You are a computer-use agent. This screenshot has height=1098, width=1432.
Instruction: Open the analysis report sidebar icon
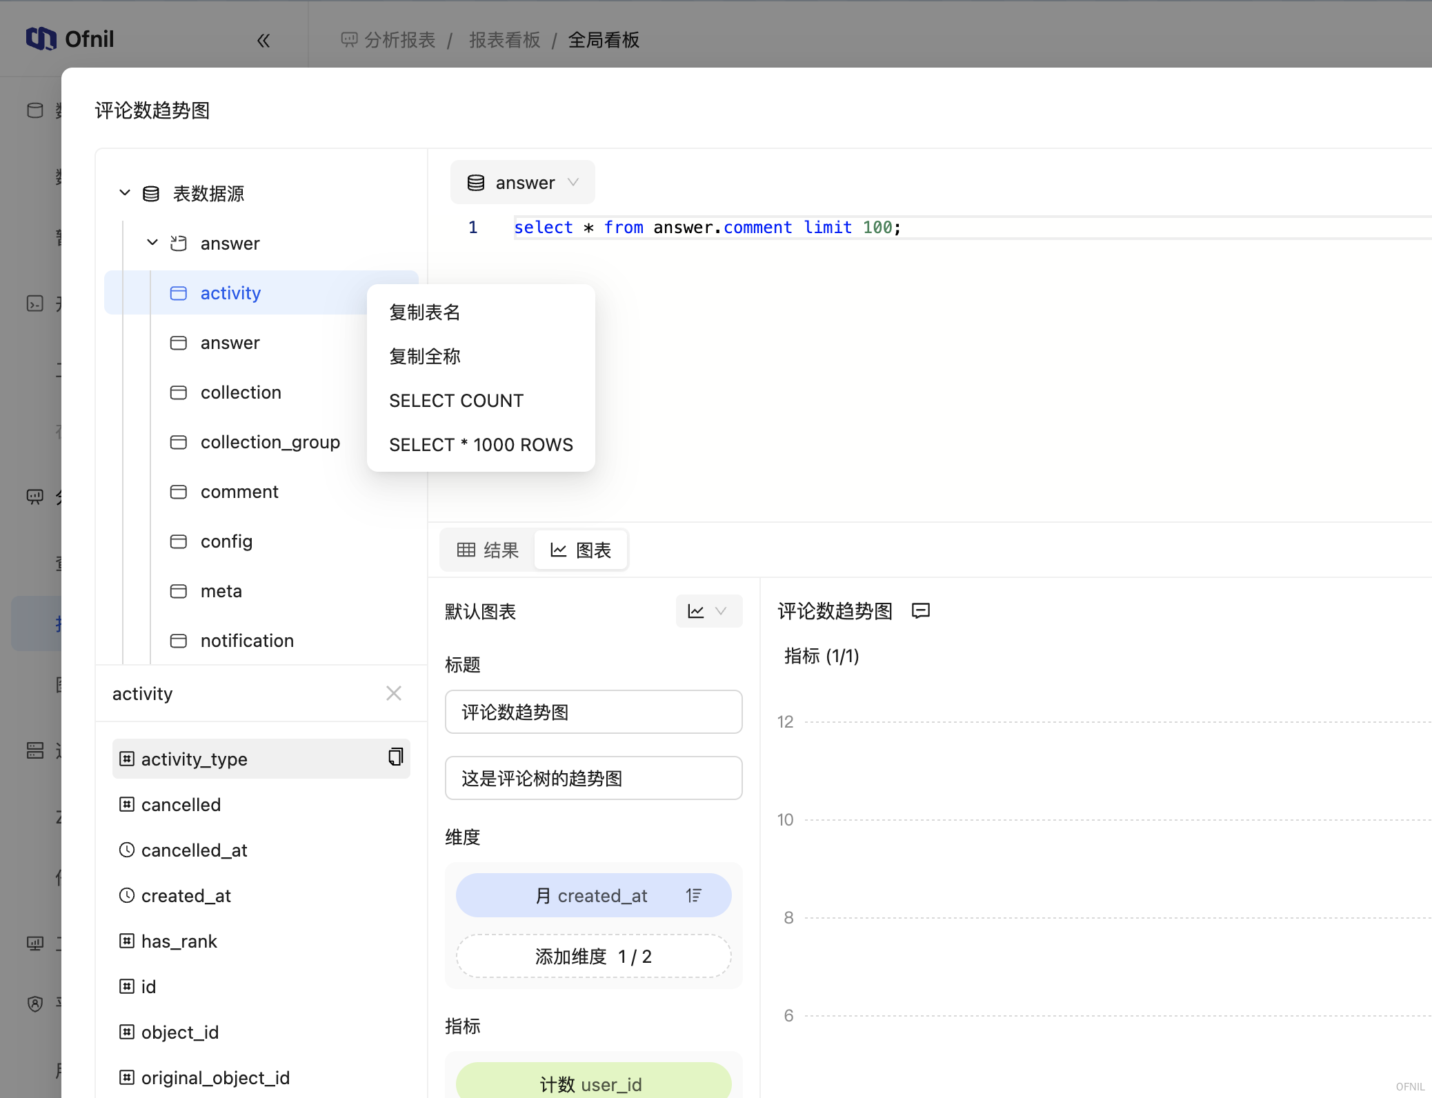point(35,497)
